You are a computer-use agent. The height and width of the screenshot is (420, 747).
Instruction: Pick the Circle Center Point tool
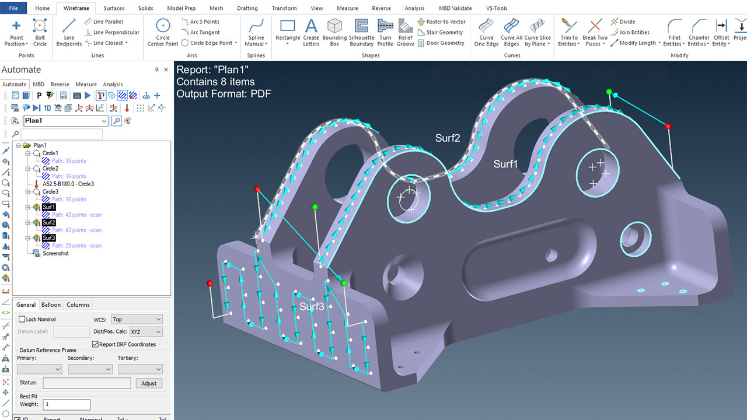point(163,33)
